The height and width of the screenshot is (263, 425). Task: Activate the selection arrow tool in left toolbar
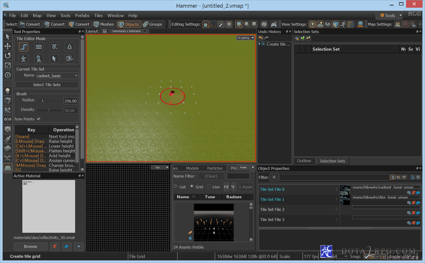coord(7,37)
